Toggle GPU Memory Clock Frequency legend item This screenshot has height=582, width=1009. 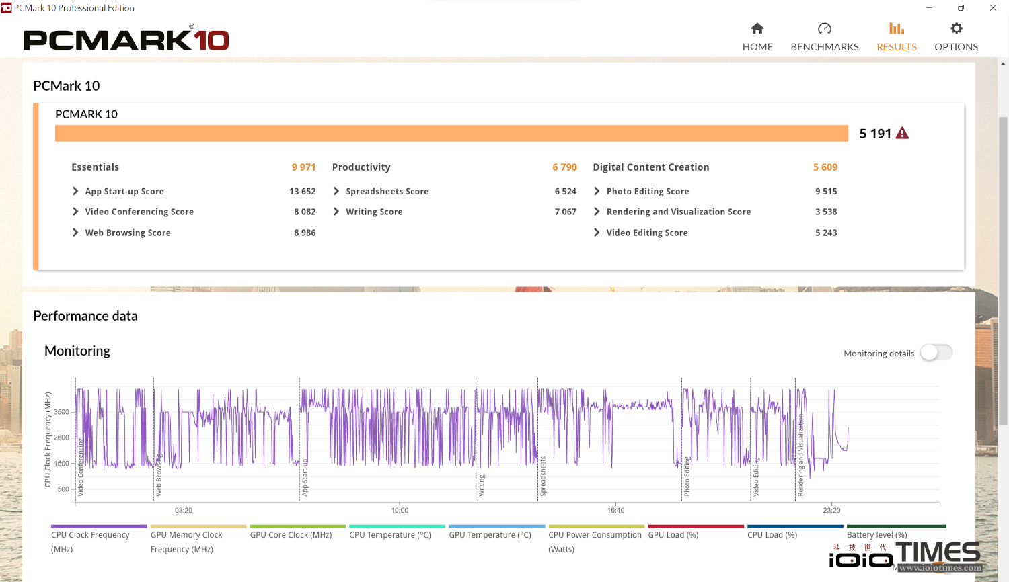click(198, 540)
